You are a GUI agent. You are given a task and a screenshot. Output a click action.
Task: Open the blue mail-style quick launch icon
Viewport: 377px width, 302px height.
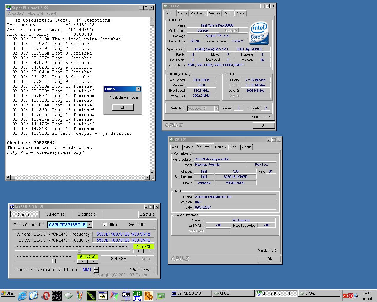(34, 295)
